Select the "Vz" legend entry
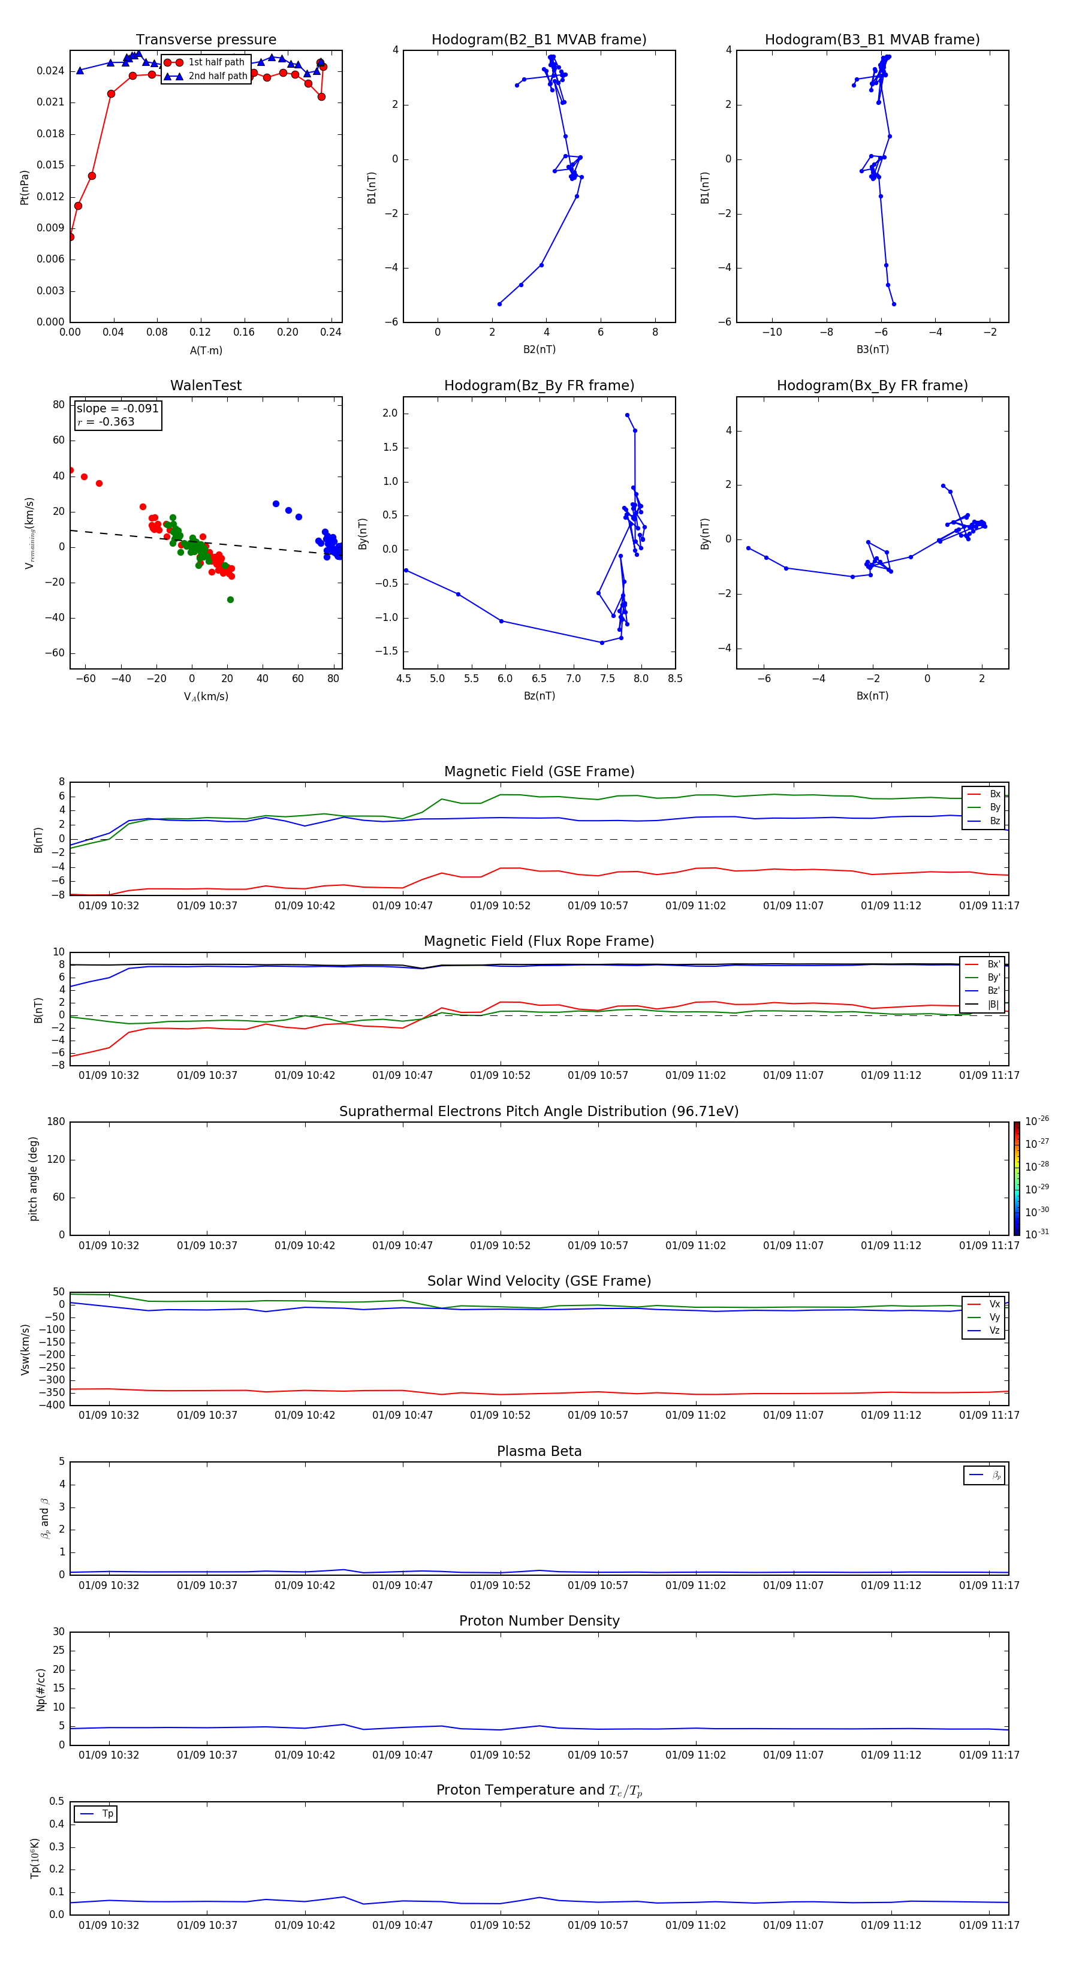Image resolution: width=1079 pixels, height=1978 pixels. click(x=984, y=1331)
